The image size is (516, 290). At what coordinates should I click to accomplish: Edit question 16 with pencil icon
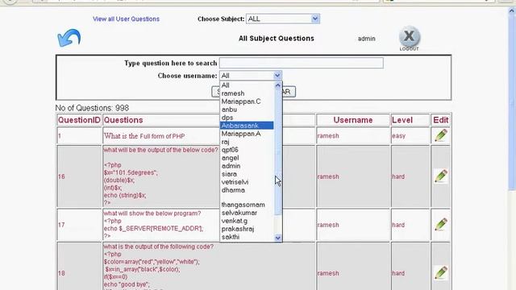click(x=441, y=176)
